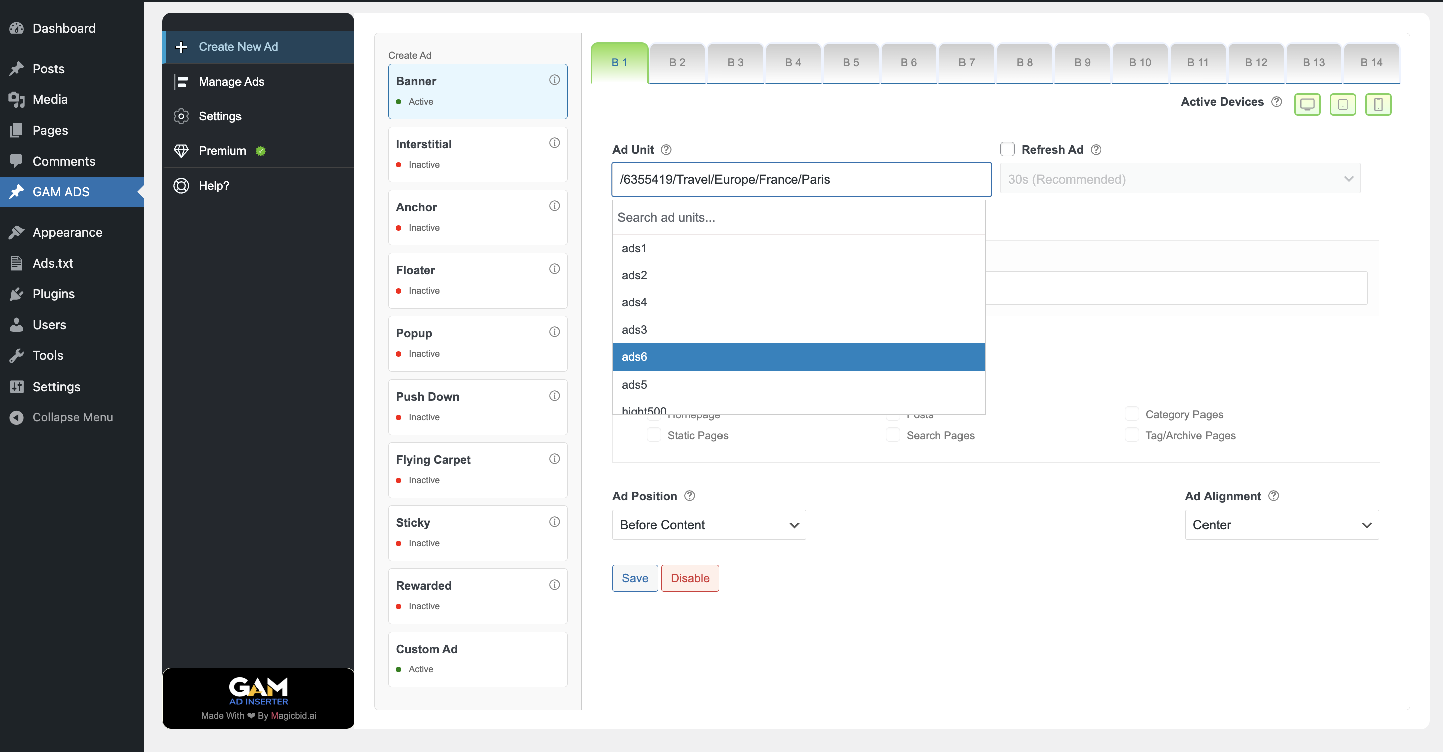Click the Save button
The width and height of the screenshot is (1443, 752).
tap(635, 578)
